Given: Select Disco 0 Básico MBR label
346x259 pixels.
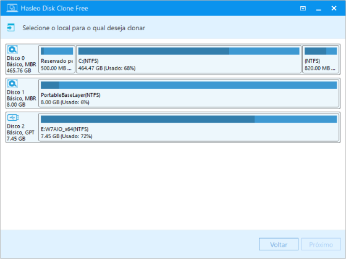Looking at the screenshot, I should tap(22, 64).
